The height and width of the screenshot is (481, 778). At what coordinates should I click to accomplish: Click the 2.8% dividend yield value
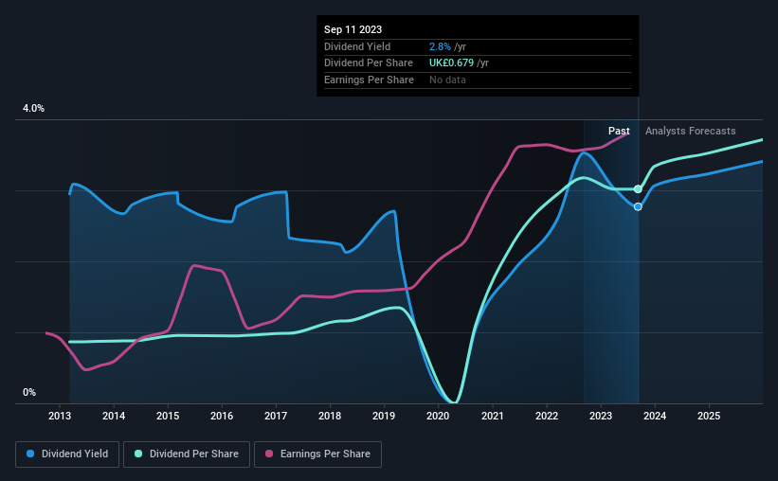[440, 46]
